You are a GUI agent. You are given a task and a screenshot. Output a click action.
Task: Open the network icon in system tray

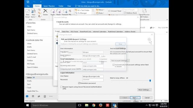tap(150, 105)
